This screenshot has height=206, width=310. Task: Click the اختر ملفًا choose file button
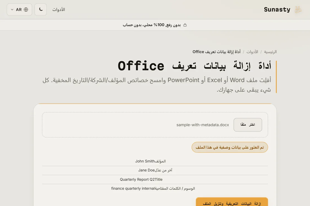248,124
